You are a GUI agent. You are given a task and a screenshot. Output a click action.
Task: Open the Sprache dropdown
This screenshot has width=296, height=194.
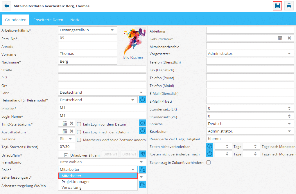click(289, 124)
